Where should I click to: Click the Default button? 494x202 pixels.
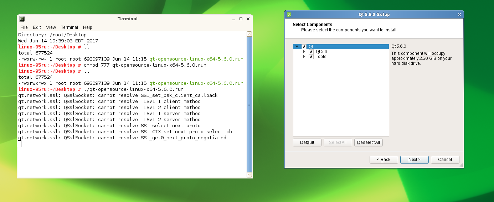307,143
